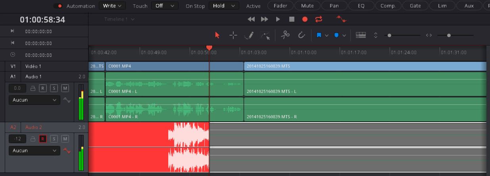Open the Timeline 1 selector menu

click(119, 19)
